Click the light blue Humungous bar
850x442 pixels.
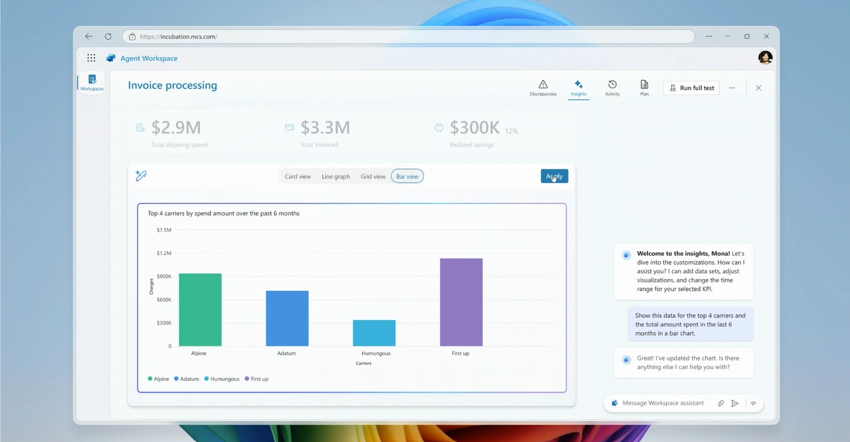374,333
